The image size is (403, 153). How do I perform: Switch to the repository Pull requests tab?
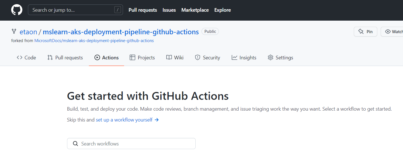click(65, 58)
